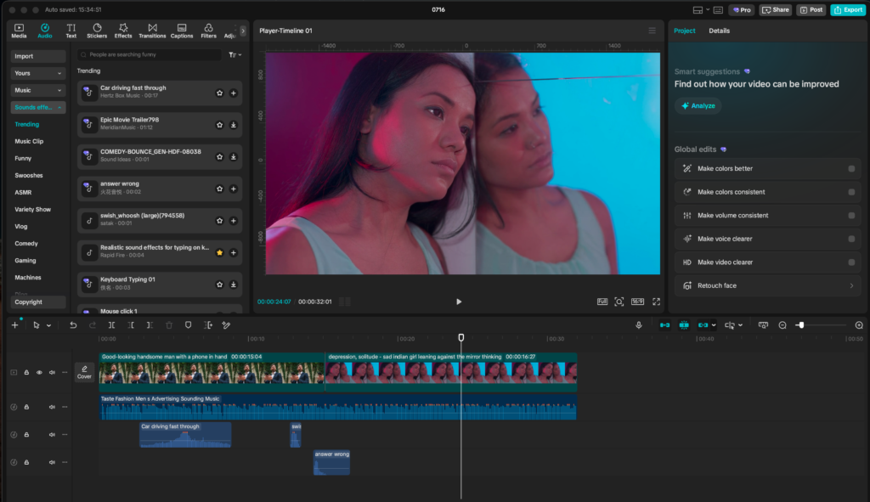870x502 pixels.
Task: Enable Make colors consistent
Action: 851,192
